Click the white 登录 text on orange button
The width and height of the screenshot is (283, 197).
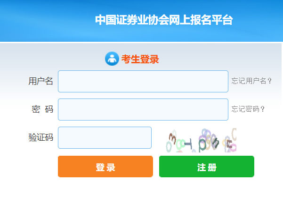coord(105,167)
